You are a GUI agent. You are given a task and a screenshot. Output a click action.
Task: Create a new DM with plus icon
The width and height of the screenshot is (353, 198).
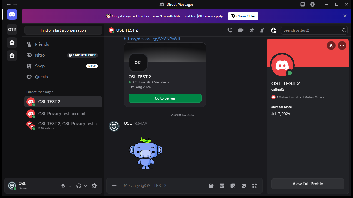(98, 92)
